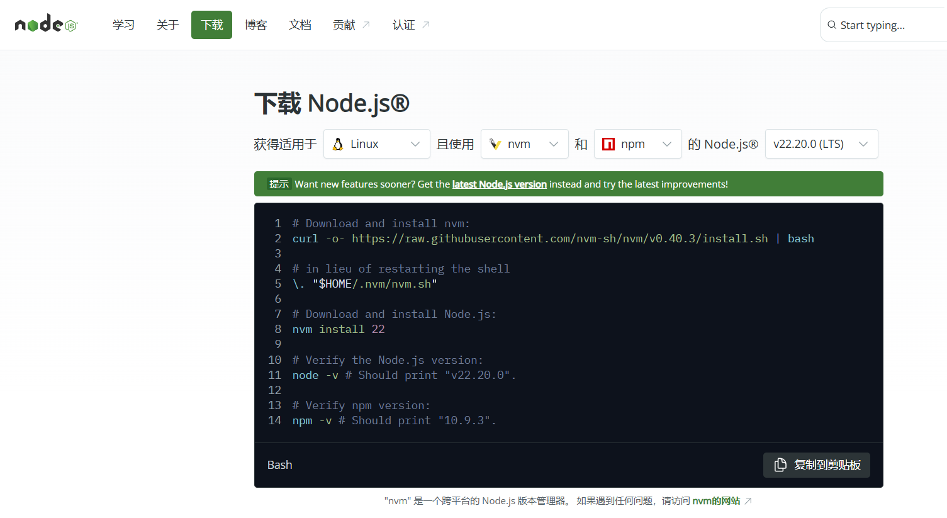The image size is (947, 518).
Task: Select the 下载 navigation tab
Action: [x=211, y=25]
